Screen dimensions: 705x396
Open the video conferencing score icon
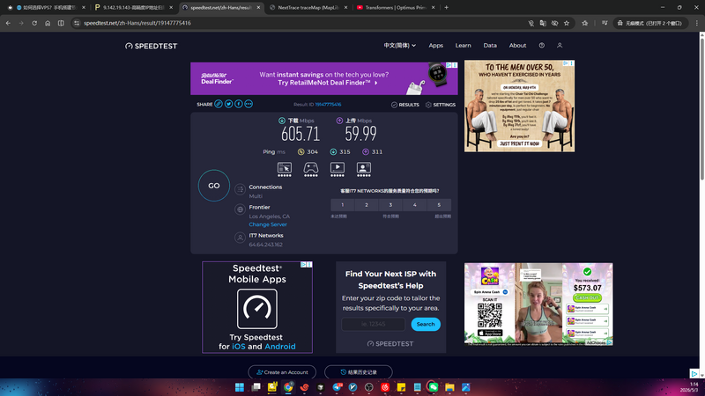coord(364,169)
